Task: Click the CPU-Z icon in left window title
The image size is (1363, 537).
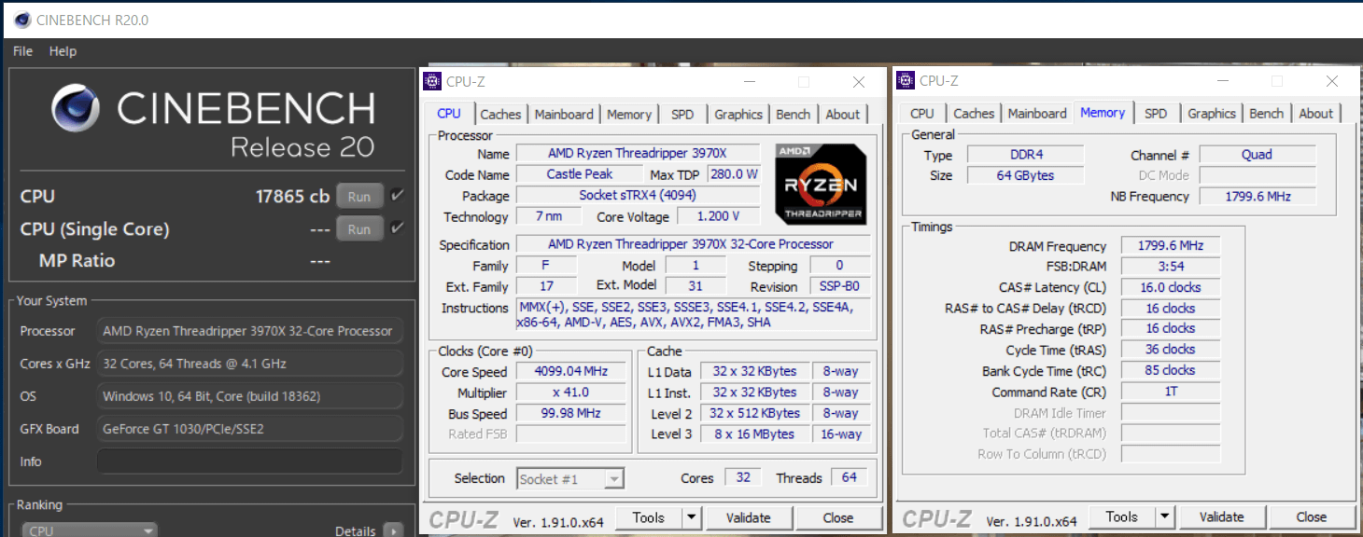Action: point(432,81)
